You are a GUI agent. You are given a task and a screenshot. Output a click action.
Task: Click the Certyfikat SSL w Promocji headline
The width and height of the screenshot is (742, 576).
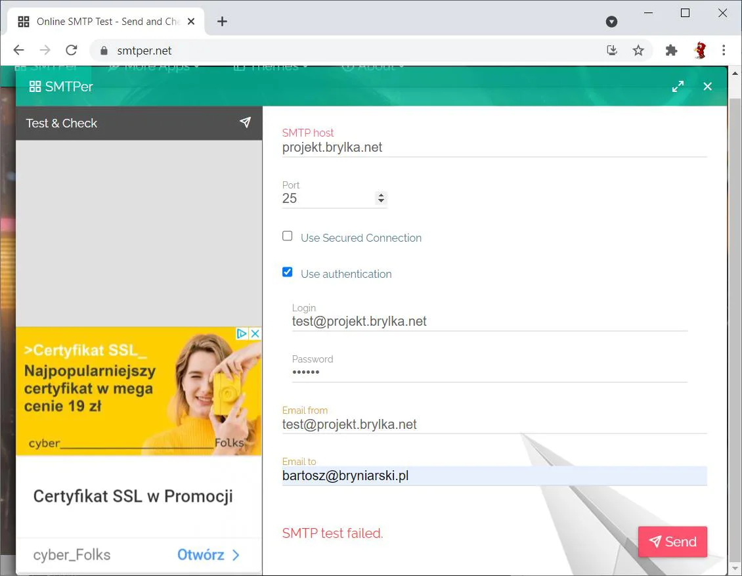(133, 497)
